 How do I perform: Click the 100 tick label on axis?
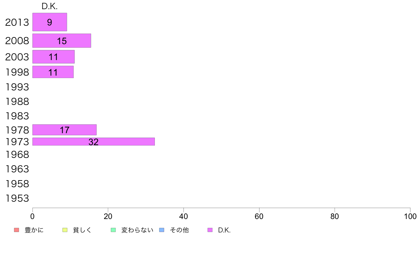pos(410,216)
